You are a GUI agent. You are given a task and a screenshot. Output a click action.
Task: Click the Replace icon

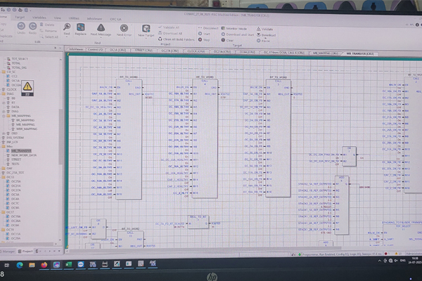80,27
